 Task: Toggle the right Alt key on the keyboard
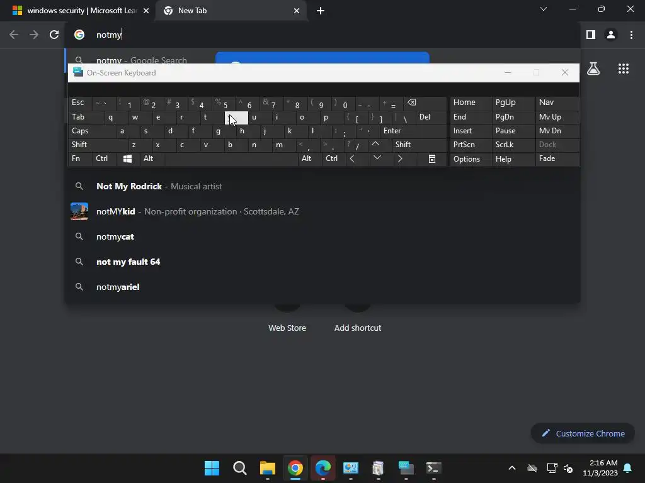click(310, 159)
